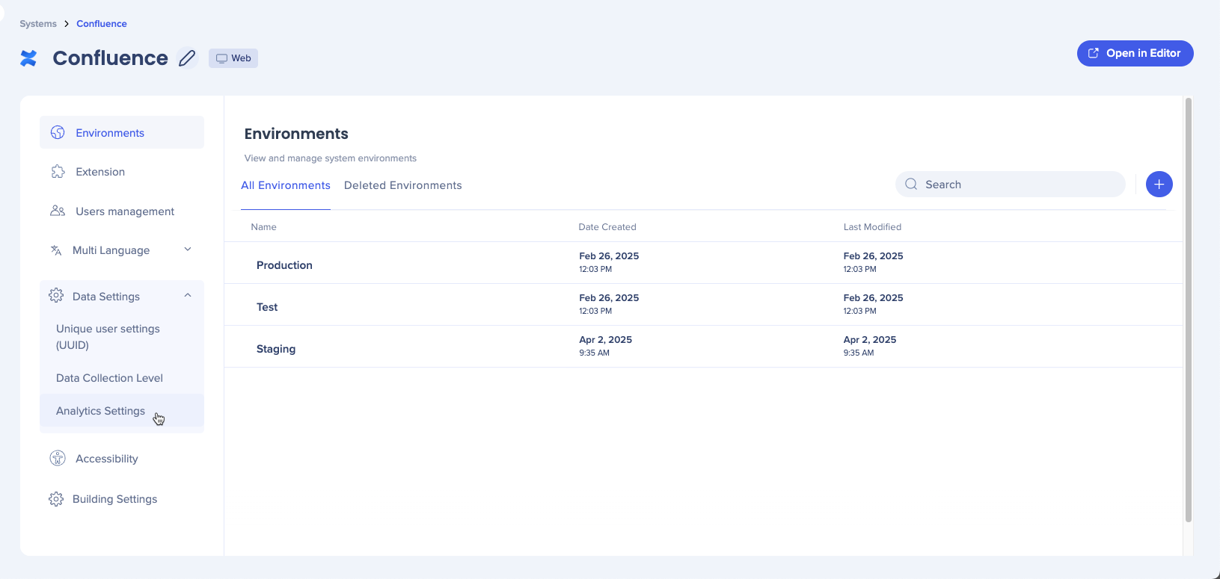Go to Systems breadcrumb link

[38, 24]
